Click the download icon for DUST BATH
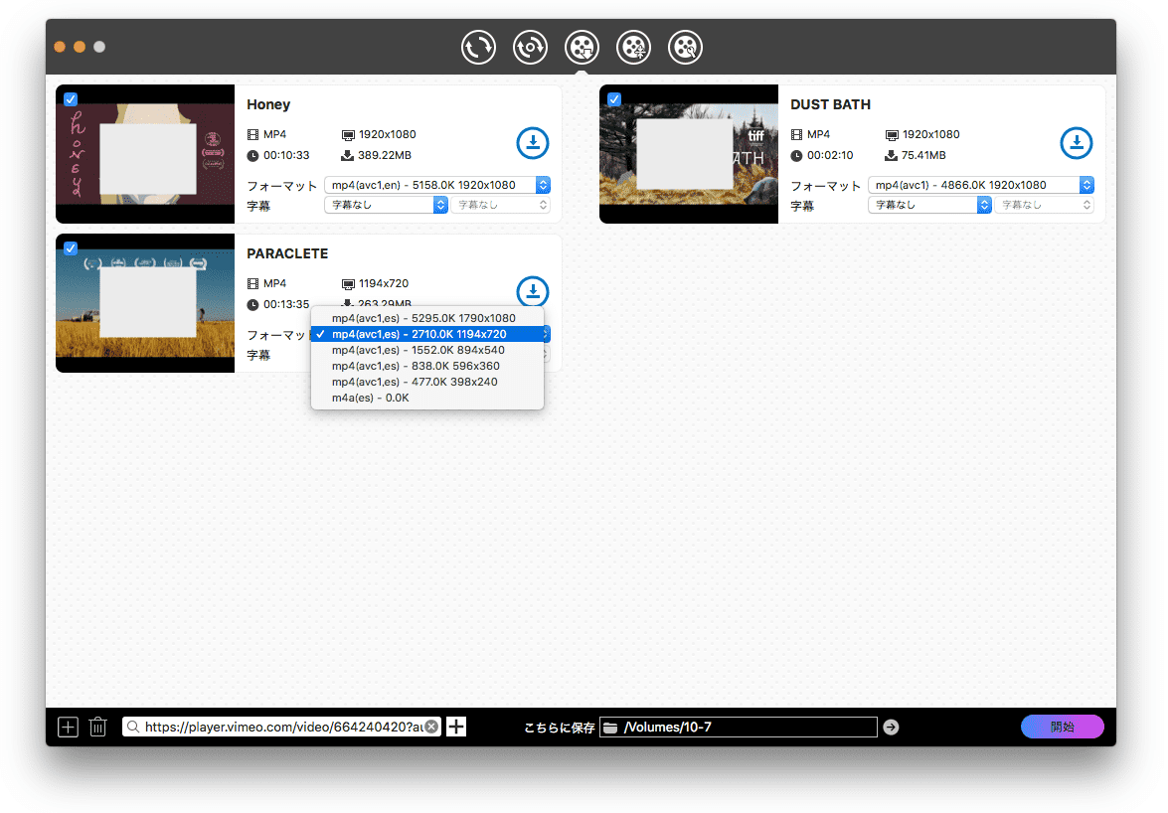This screenshot has width=1168, height=813. coord(1076,143)
